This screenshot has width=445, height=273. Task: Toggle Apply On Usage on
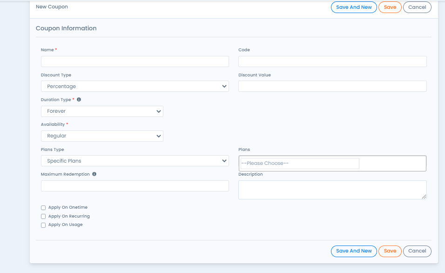click(x=43, y=225)
